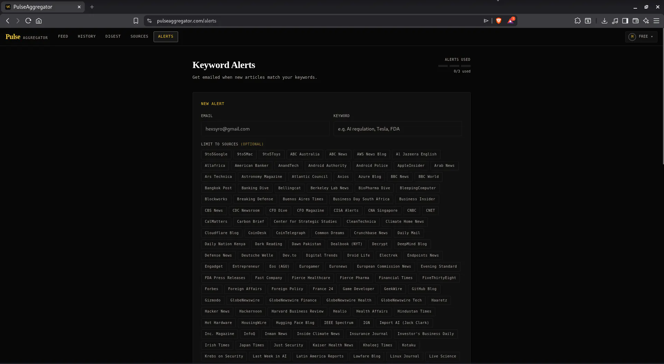Toggle the Ars Technica source chip
The image size is (664, 364).
point(218,177)
